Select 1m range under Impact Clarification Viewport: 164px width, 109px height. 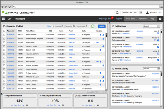[12, 105]
